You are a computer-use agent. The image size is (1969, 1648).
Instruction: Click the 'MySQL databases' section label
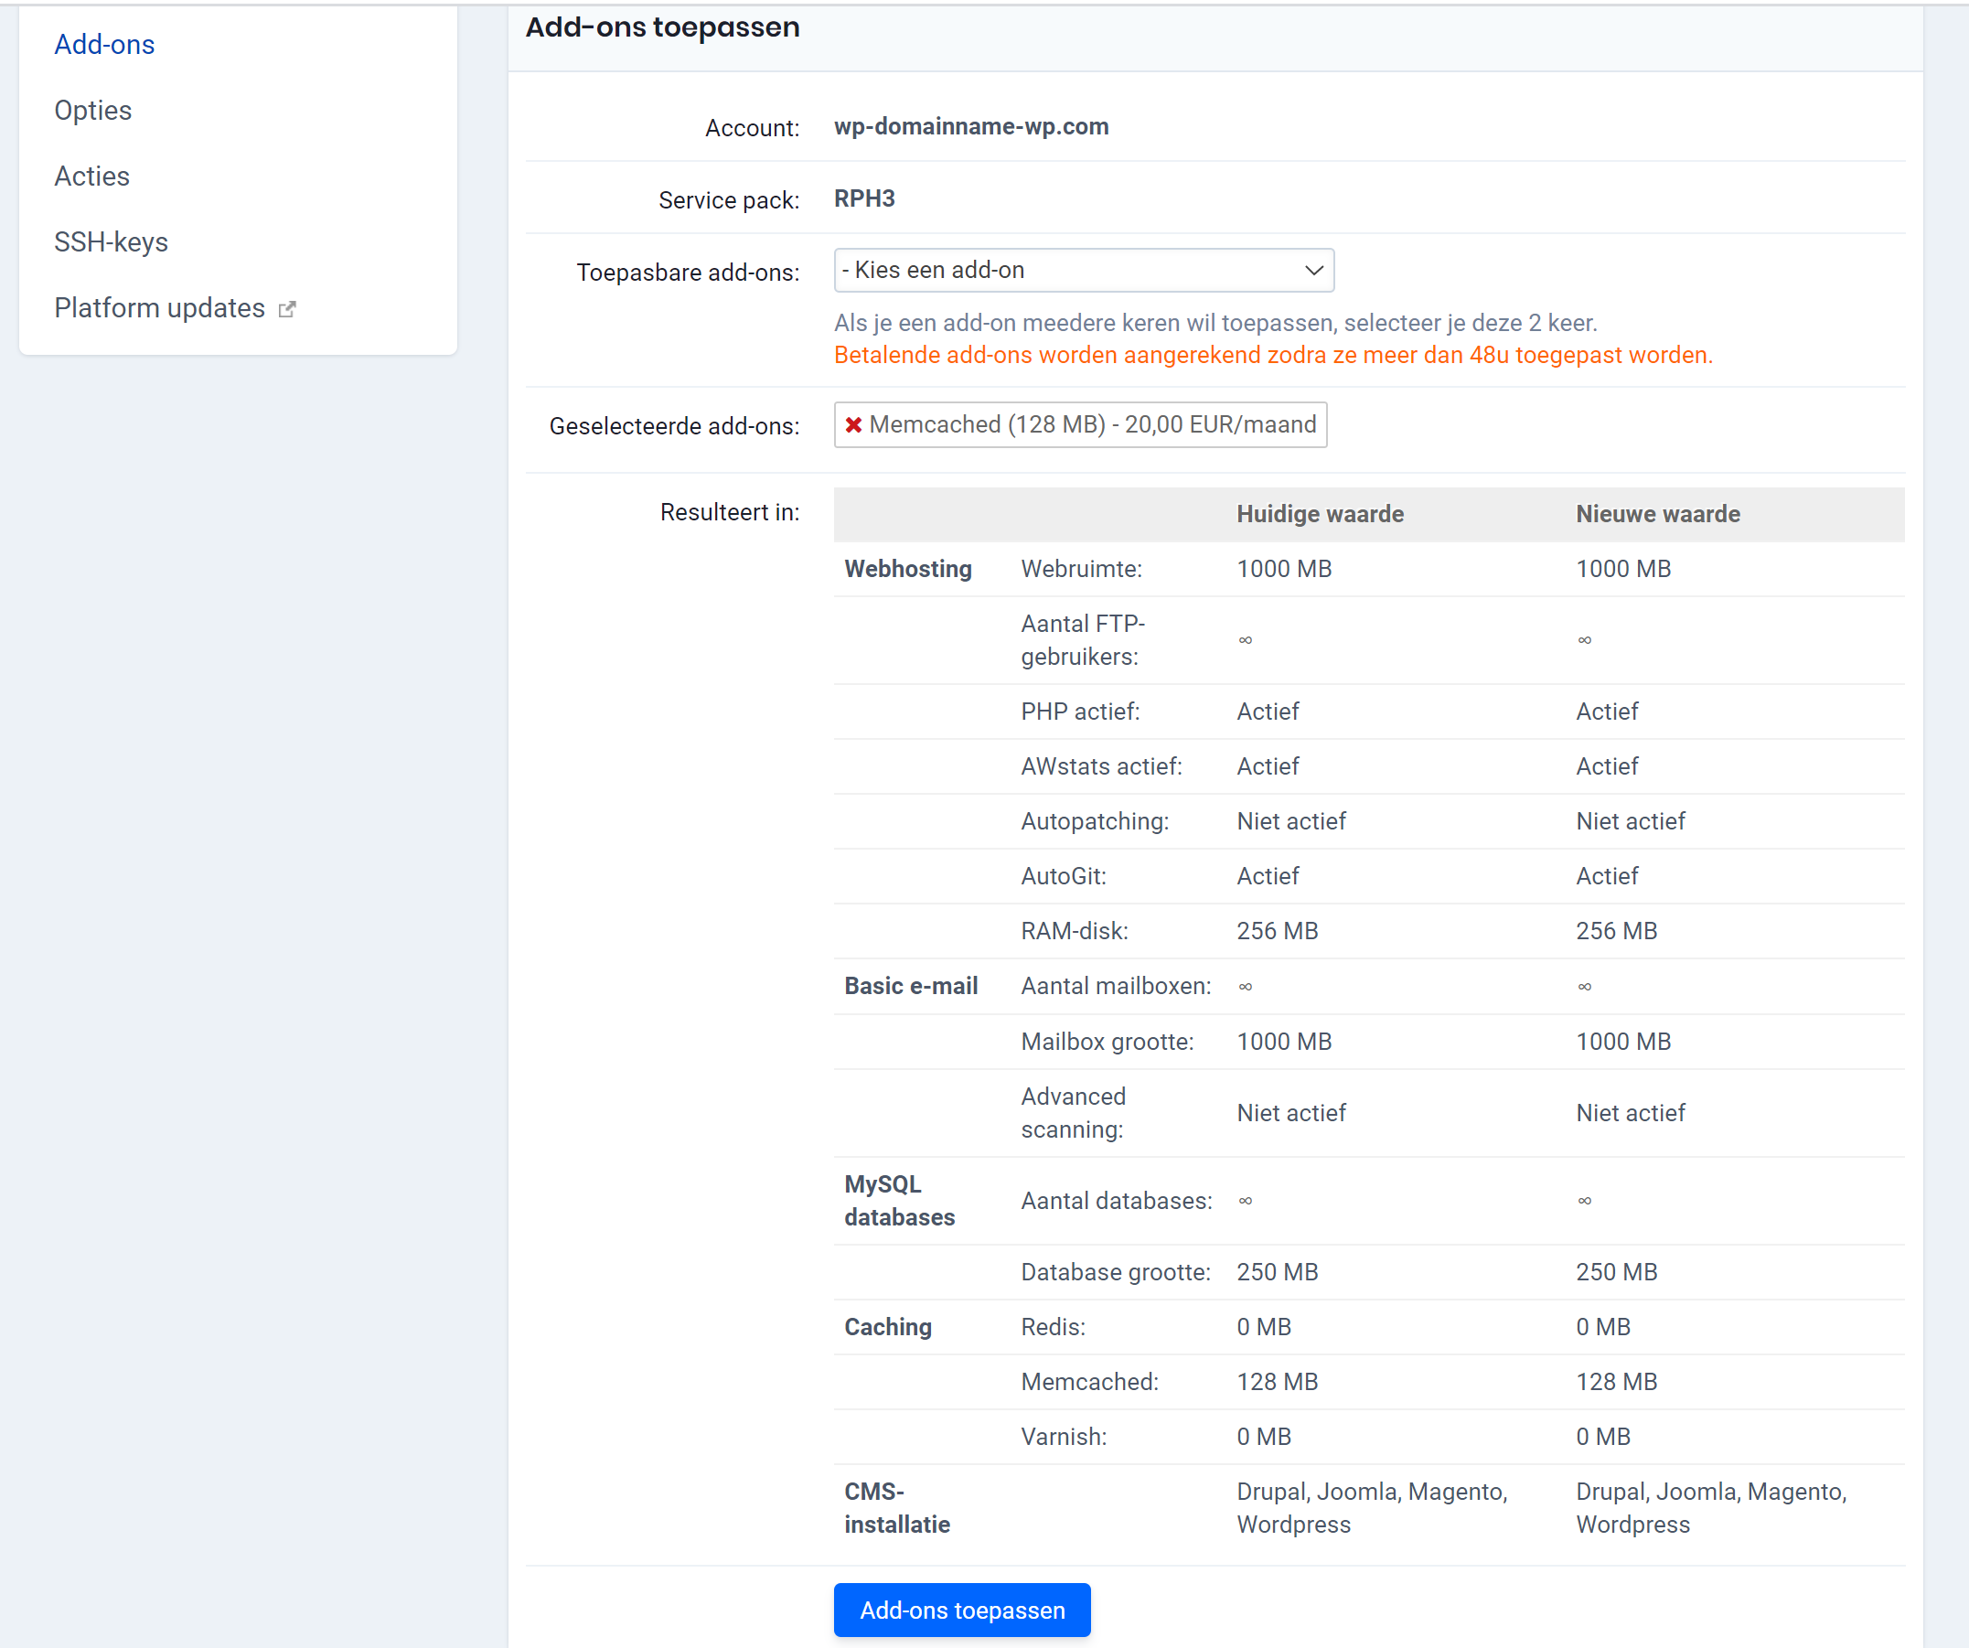tap(898, 1200)
